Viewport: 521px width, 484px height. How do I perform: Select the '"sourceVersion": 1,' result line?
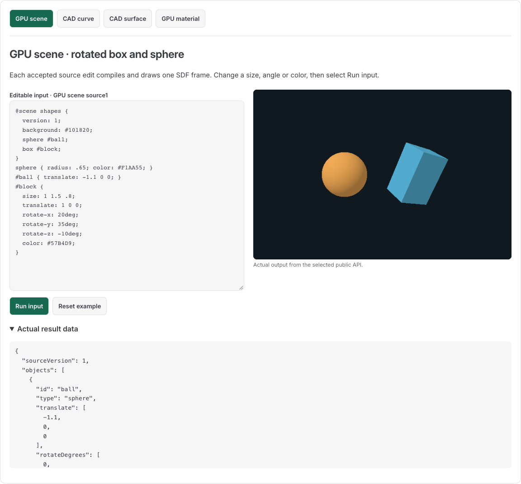pyautogui.click(x=56, y=360)
